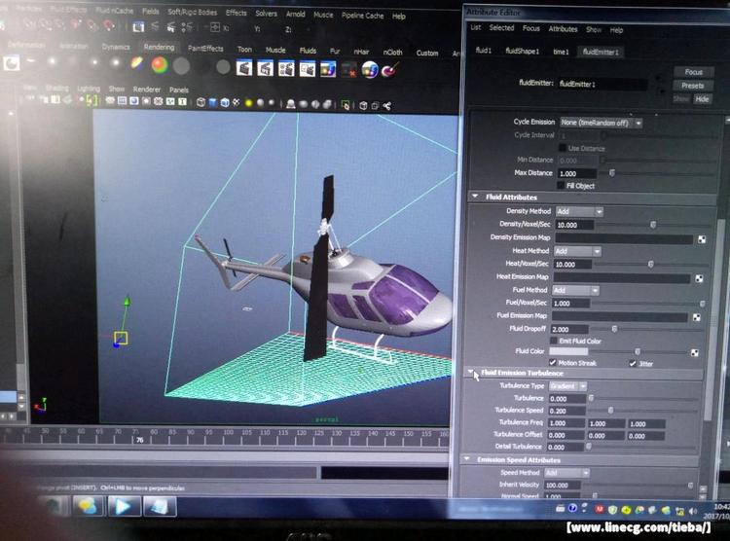Click the Fluid Color swatch
This screenshot has width=730, height=541.
click(568, 351)
